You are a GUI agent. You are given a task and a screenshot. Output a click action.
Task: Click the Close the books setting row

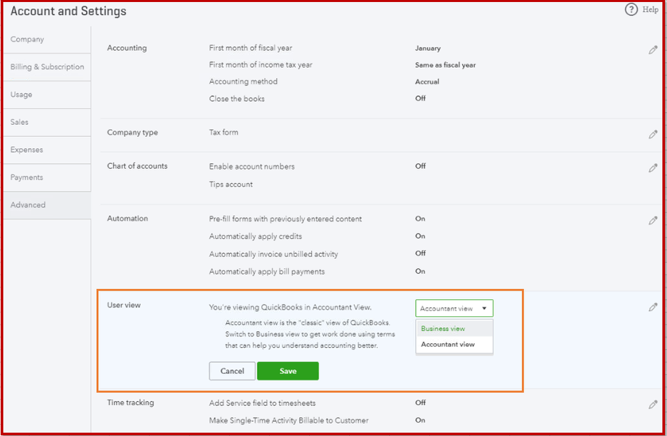pos(237,99)
